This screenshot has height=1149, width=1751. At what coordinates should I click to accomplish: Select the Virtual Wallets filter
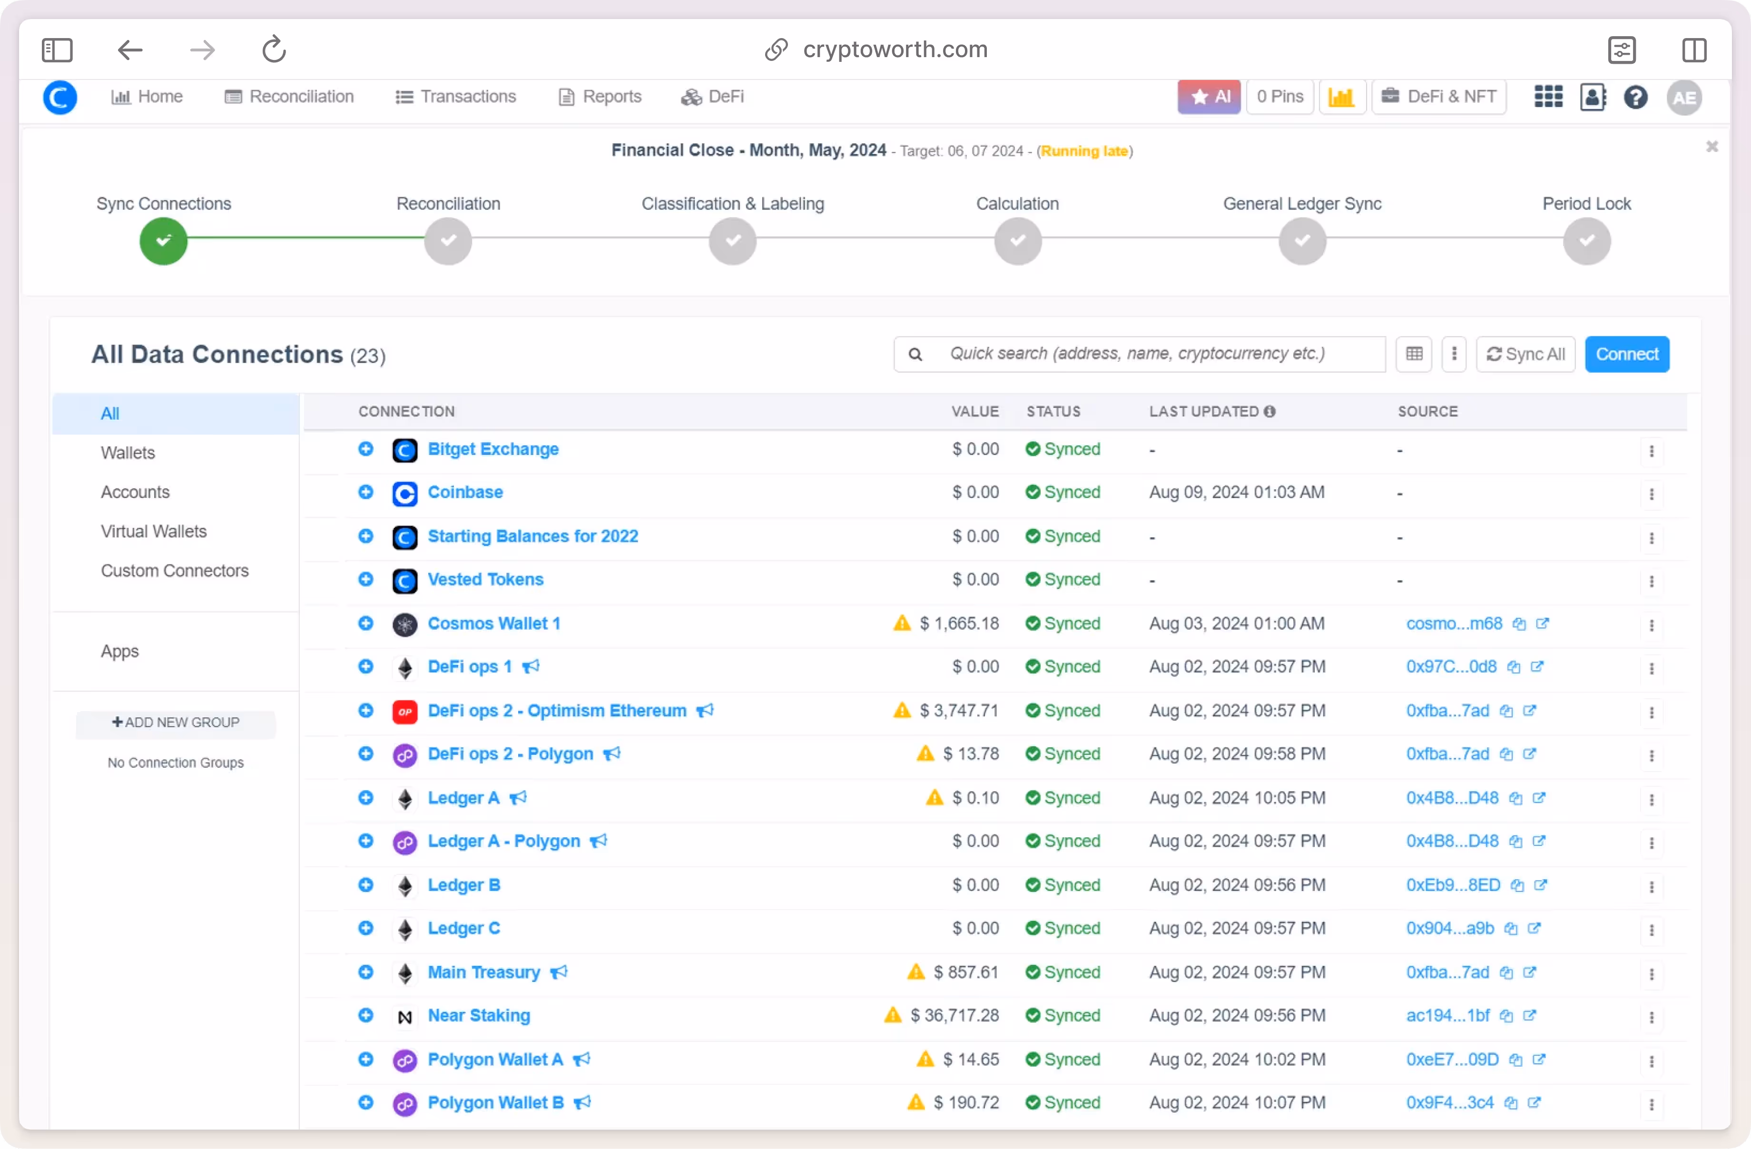(154, 531)
